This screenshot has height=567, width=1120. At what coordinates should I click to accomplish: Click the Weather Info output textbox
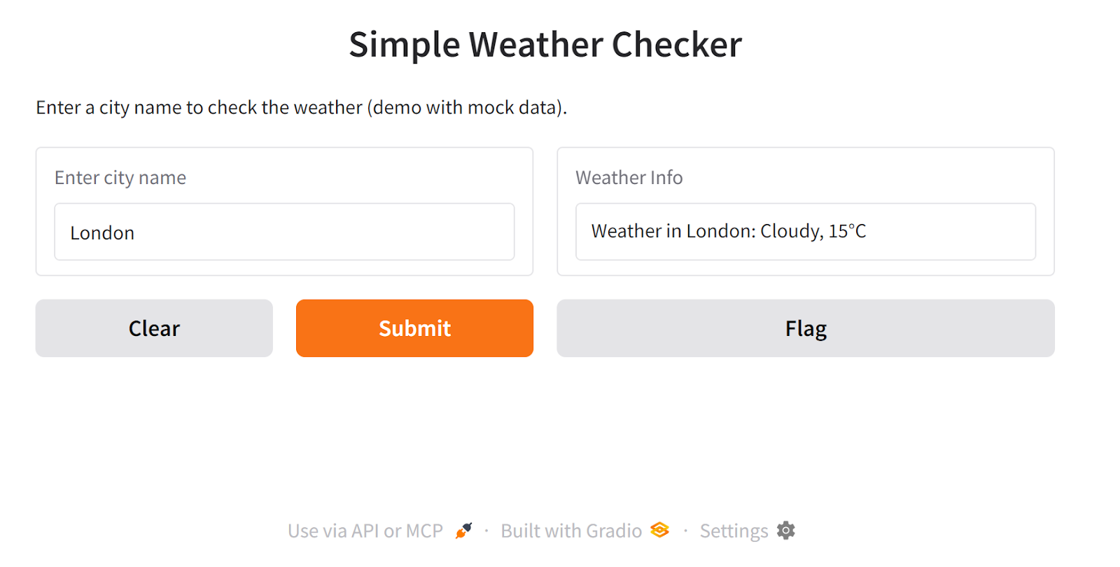pos(806,232)
